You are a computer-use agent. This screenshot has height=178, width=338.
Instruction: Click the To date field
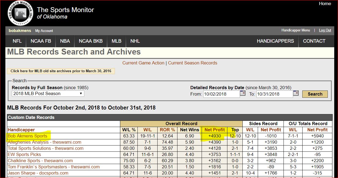point(274,94)
